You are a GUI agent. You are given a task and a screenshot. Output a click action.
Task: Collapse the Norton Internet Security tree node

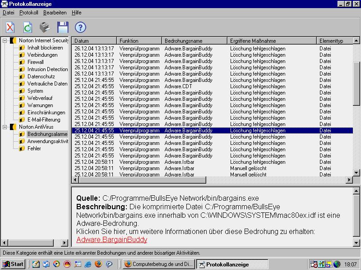click(x=5, y=40)
